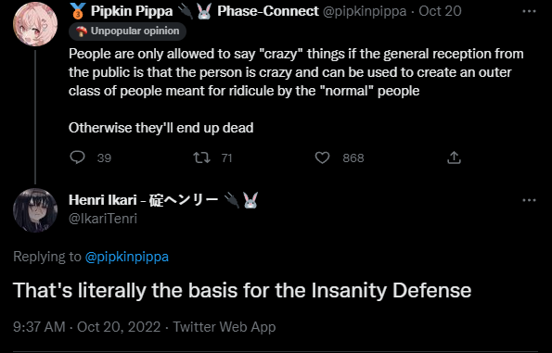This screenshot has width=552, height=353.
Task: Open the @IkariTenri handle
Action: pyautogui.click(x=103, y=219)
